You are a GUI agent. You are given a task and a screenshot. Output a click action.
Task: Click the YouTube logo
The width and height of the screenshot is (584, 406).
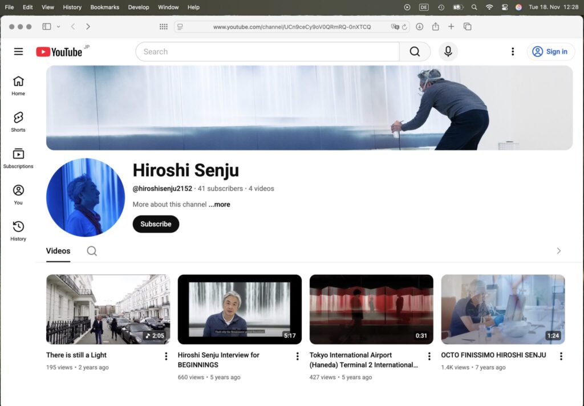coord(59,52)
